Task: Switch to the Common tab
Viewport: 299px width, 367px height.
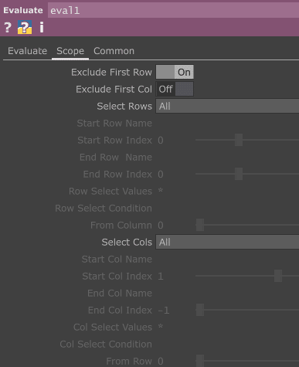Action: (114, 51)
